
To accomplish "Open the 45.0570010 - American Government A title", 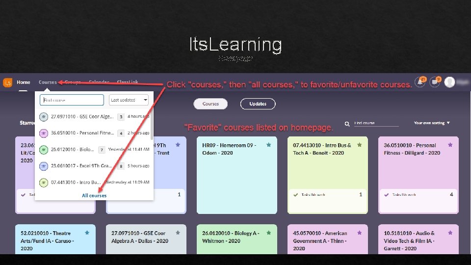I will point(320,240).
